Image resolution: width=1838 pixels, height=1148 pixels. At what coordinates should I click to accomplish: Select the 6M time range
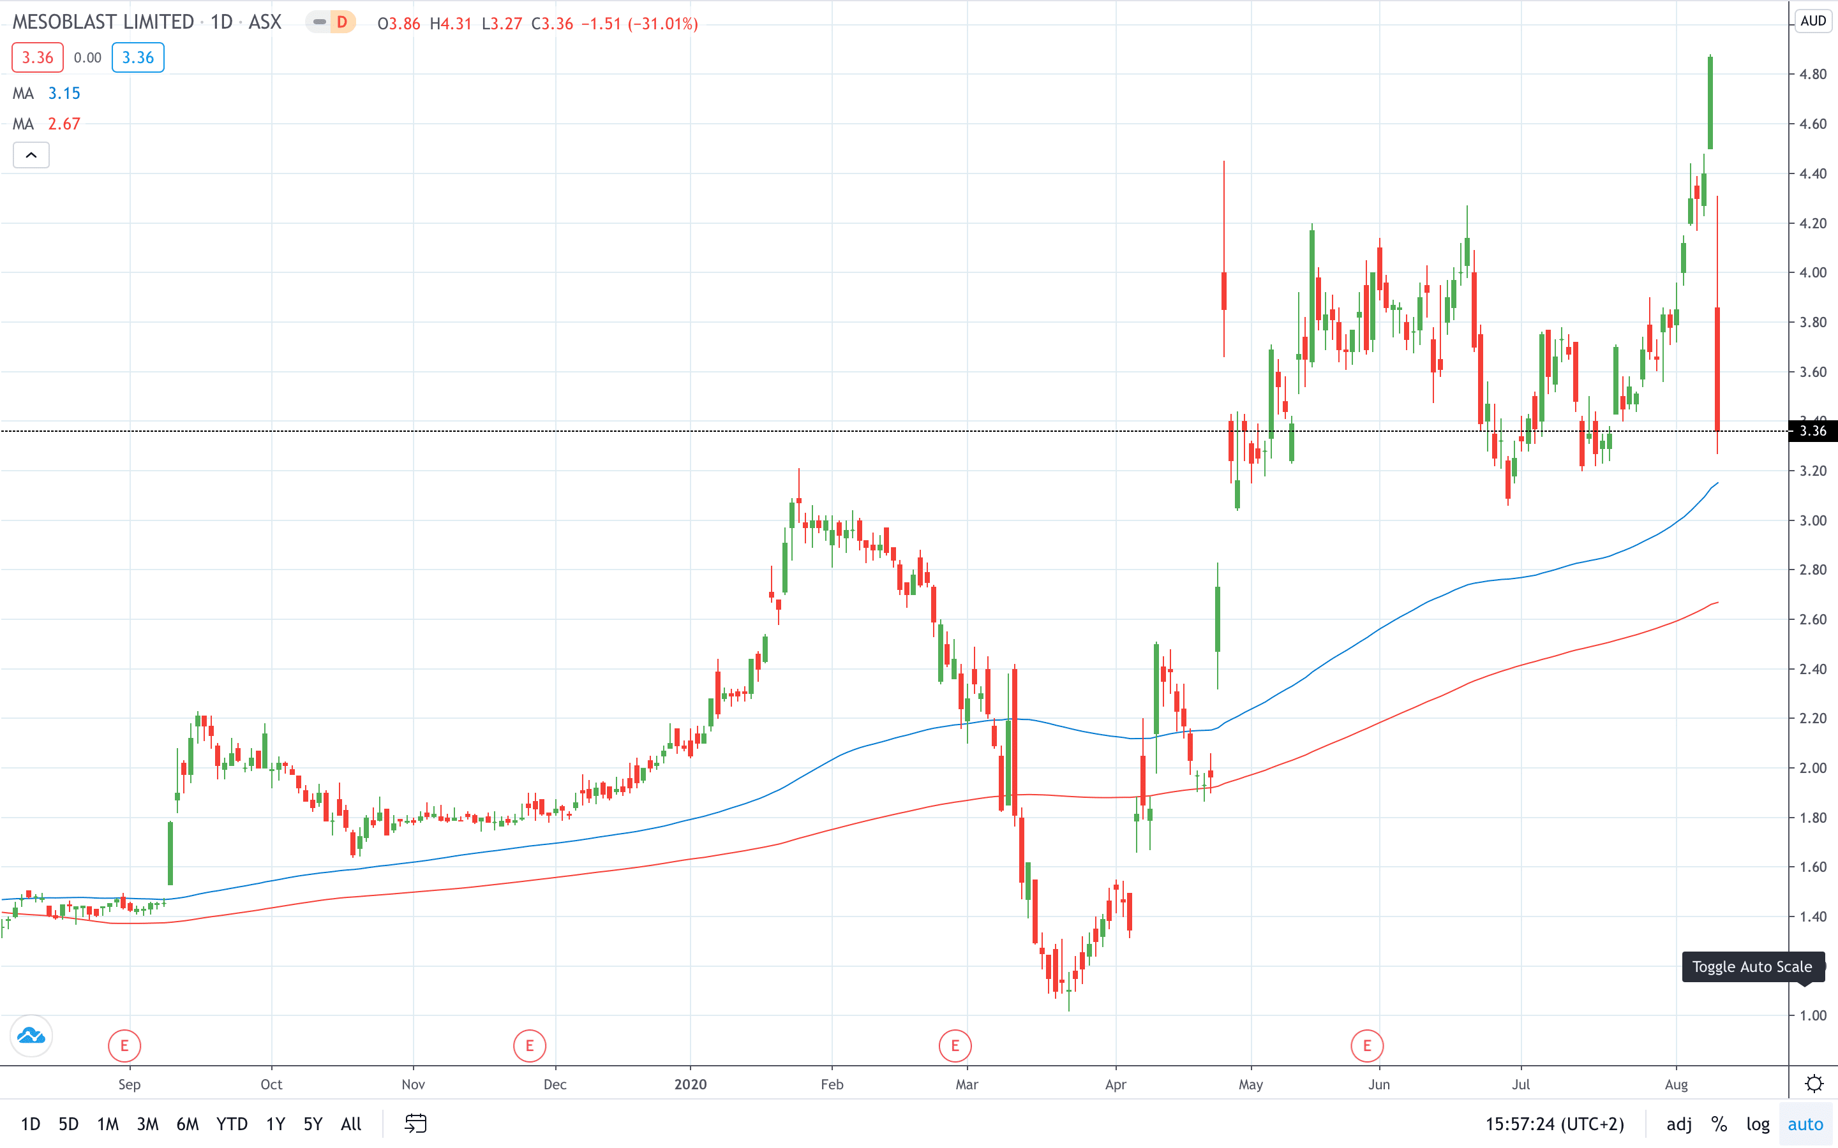[188, 1124]
